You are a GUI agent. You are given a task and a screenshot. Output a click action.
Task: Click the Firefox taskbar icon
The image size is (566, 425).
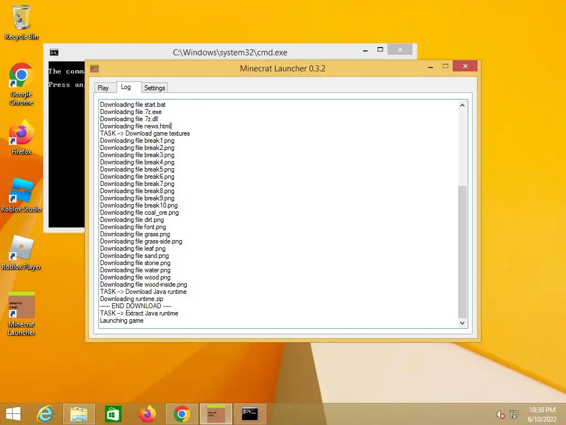147,414
